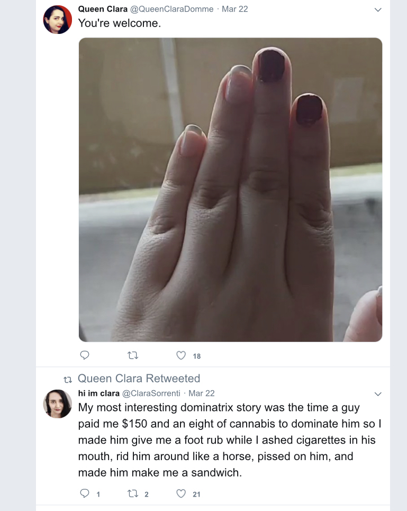407x511 pixels.
Task: Reply to the 'You're welcome.' tweet
Action: (85, 355)
